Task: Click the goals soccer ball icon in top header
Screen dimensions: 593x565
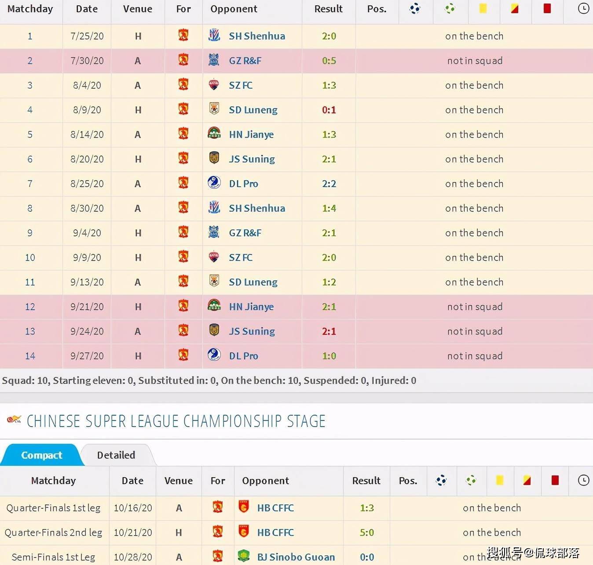Action: point(415,9)
